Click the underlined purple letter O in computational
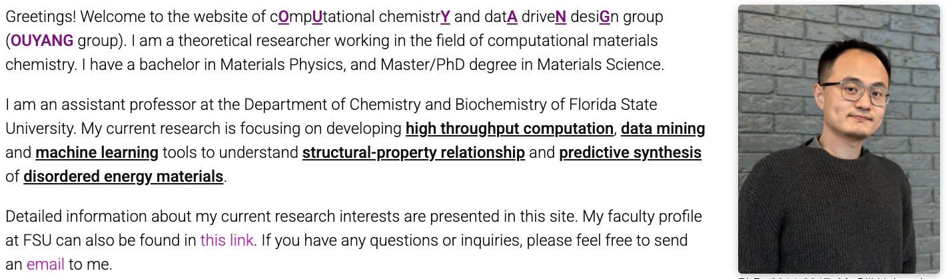This screenshot has width=946, height=279. [x=284, y=17]
